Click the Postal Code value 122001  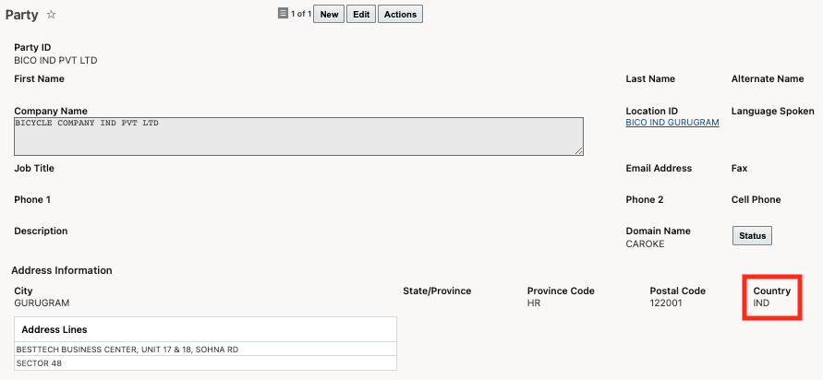666,303
